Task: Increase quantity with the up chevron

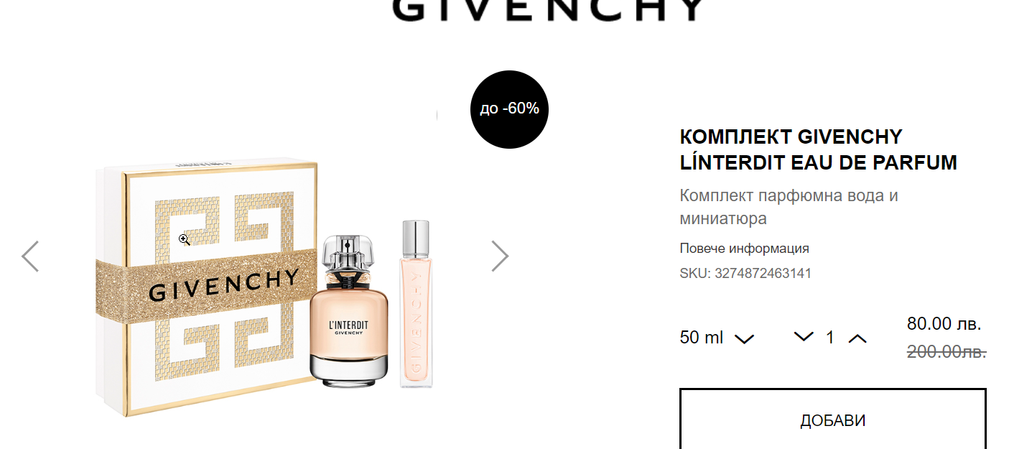Action: pos(857,338)
